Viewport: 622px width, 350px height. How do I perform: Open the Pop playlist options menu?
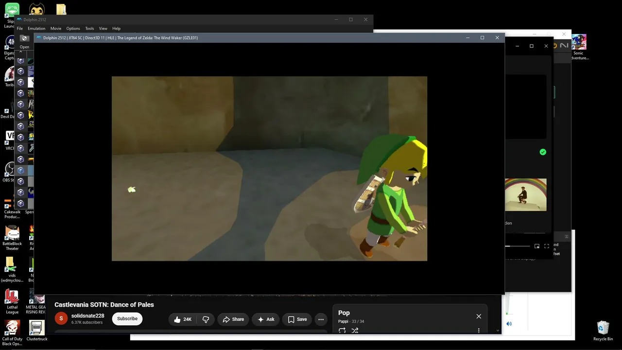coord(479,331)
